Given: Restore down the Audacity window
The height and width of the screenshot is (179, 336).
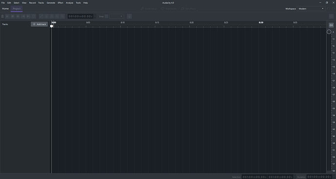Looking at the screenshot, I should coord(327,3).
